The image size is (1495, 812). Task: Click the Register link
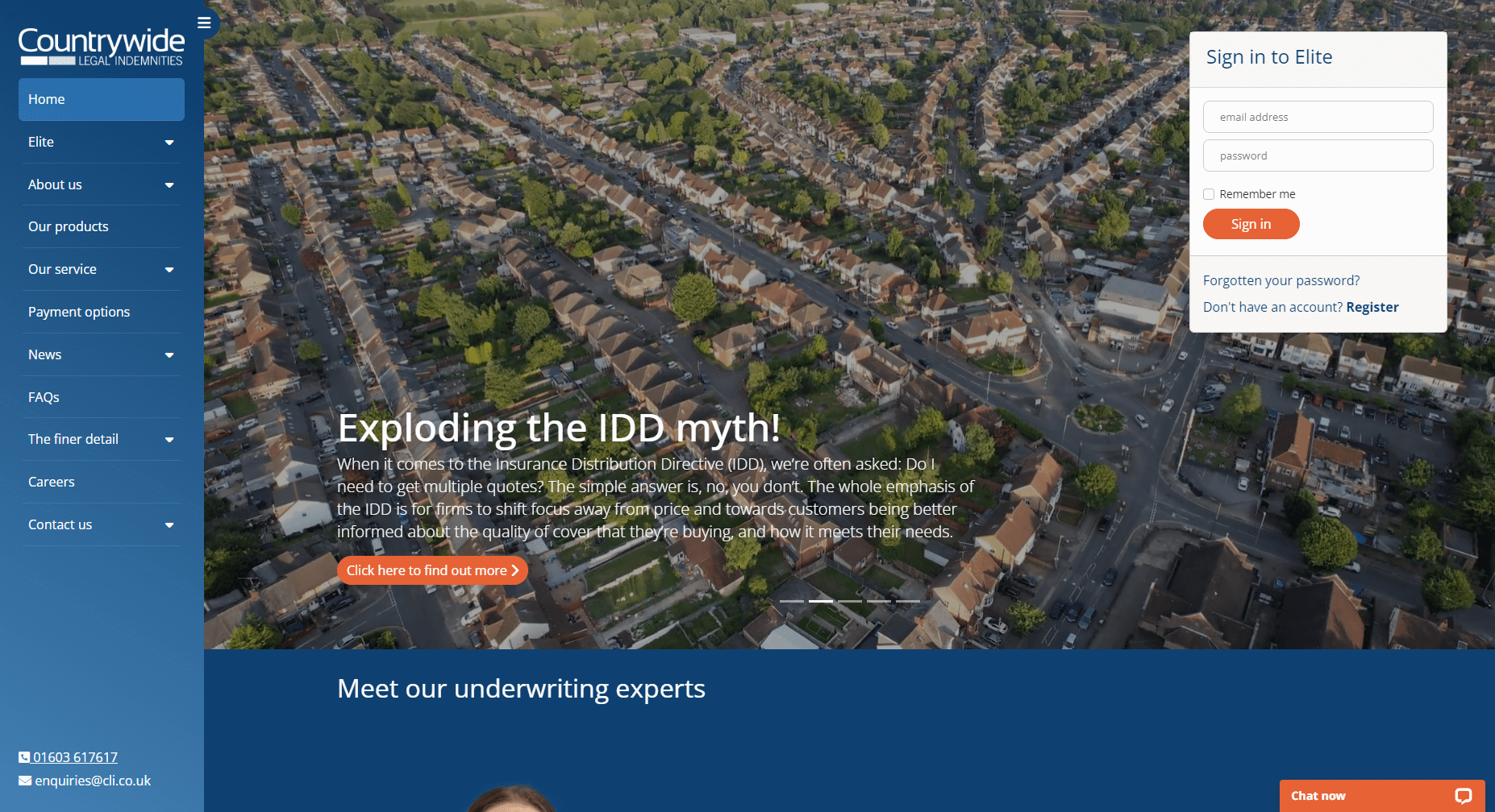[1372, 307]
